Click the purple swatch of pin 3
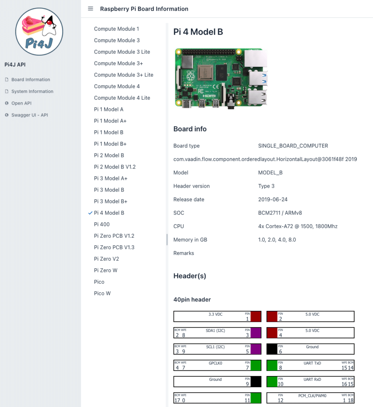Screen dimensions: 373x407 pyautogui.click(x=256, y=333)
